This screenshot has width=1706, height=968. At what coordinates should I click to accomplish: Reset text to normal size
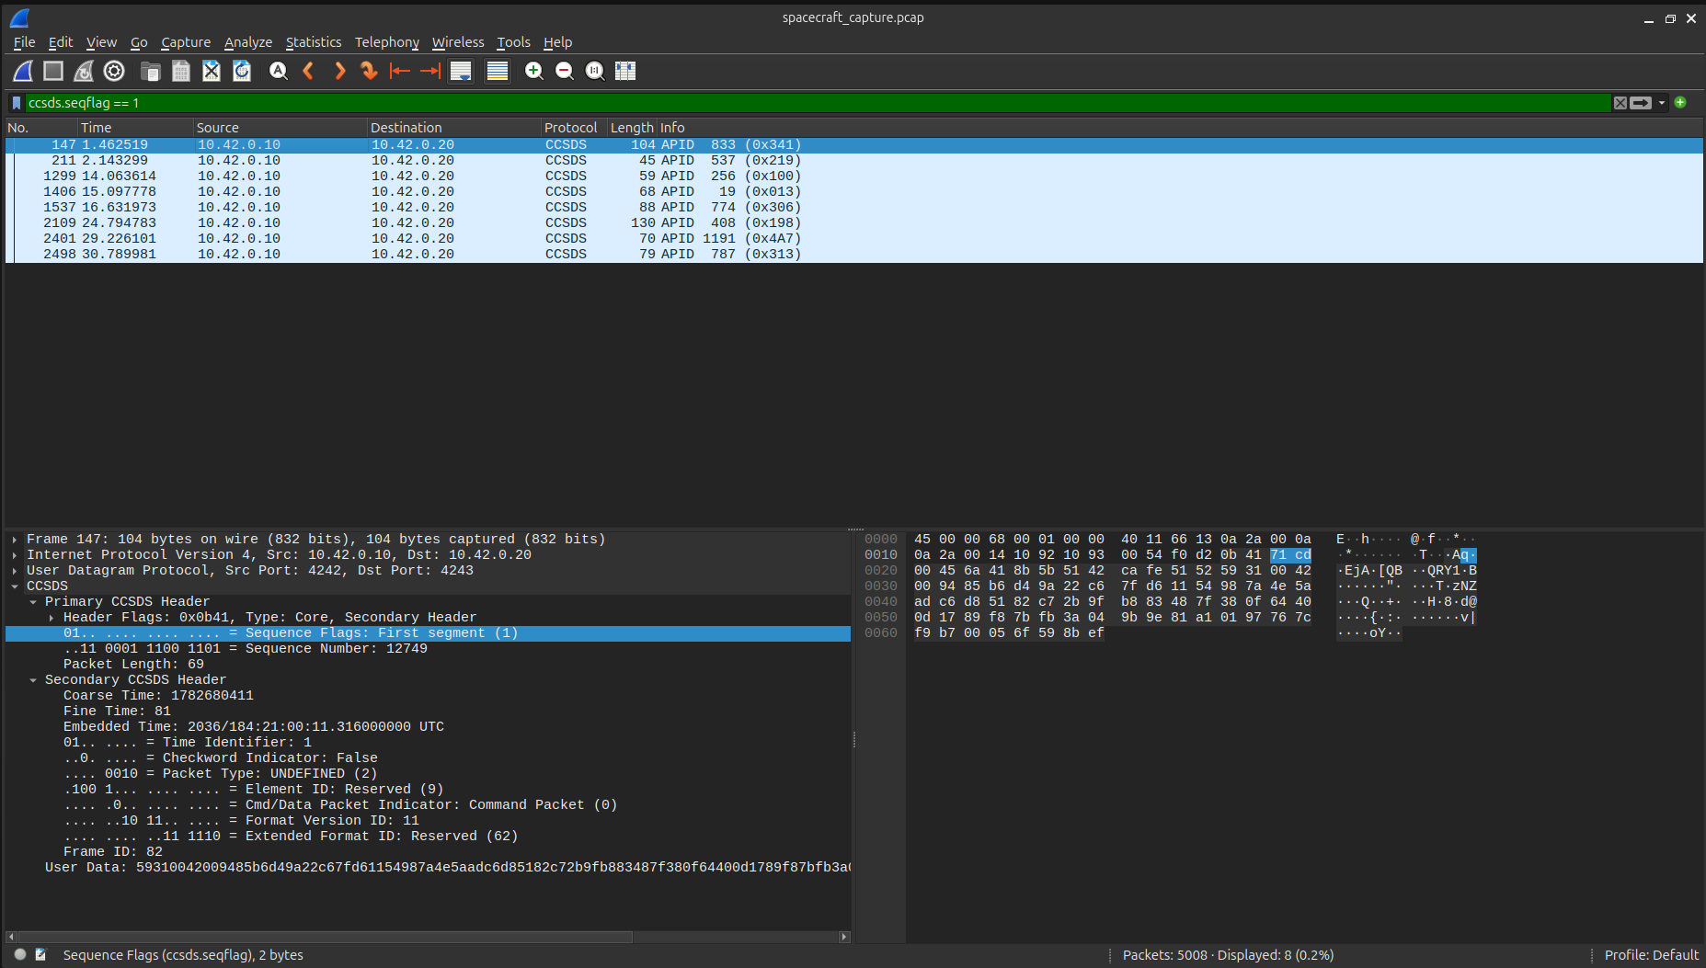[595, 71]
